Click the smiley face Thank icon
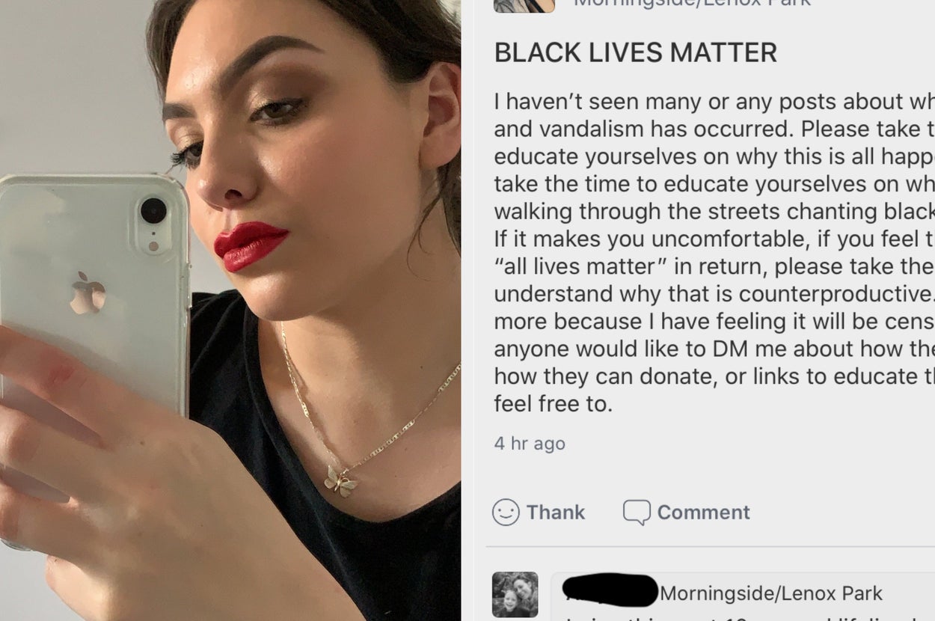This screenshot has height=621, width=935. (506, 513)
